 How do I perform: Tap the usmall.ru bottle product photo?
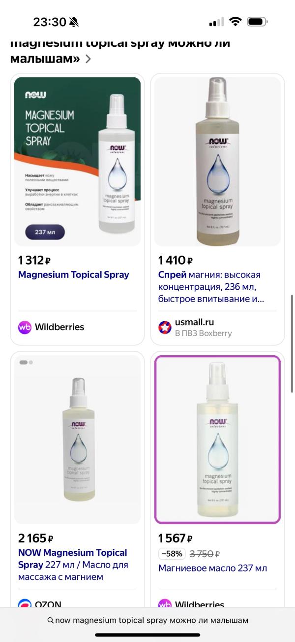click(217, 162)
